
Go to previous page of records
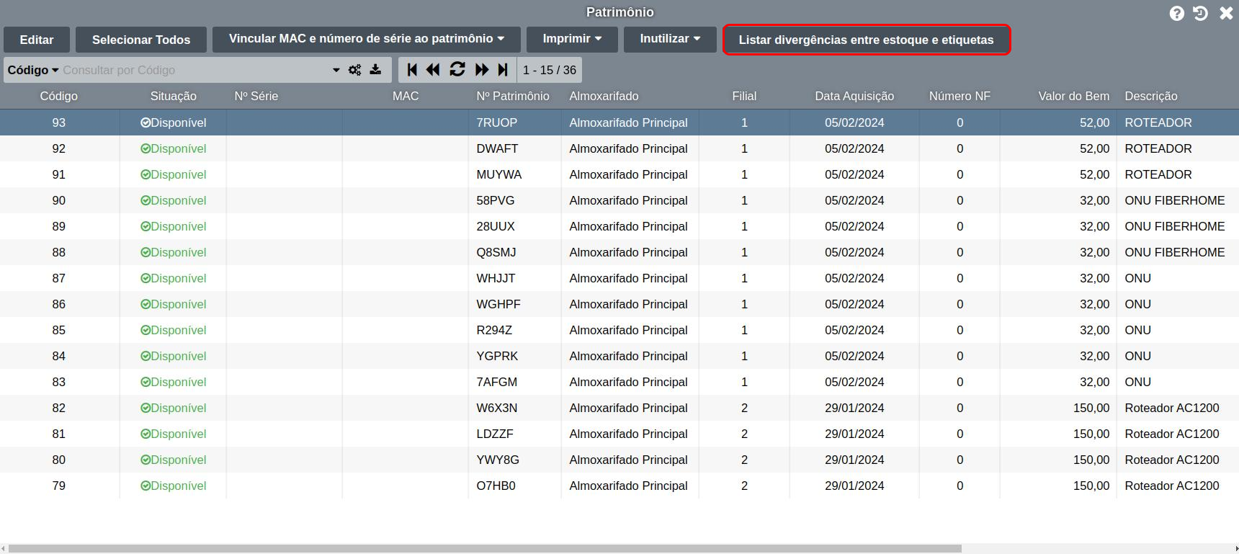pyautogui.click(x=433, y=70)
